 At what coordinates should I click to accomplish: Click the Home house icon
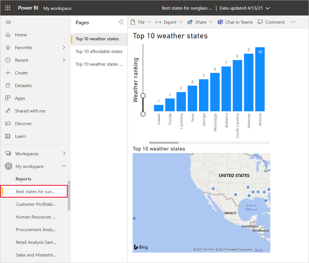(8, 35)
